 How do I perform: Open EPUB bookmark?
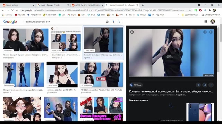[91, 15]
